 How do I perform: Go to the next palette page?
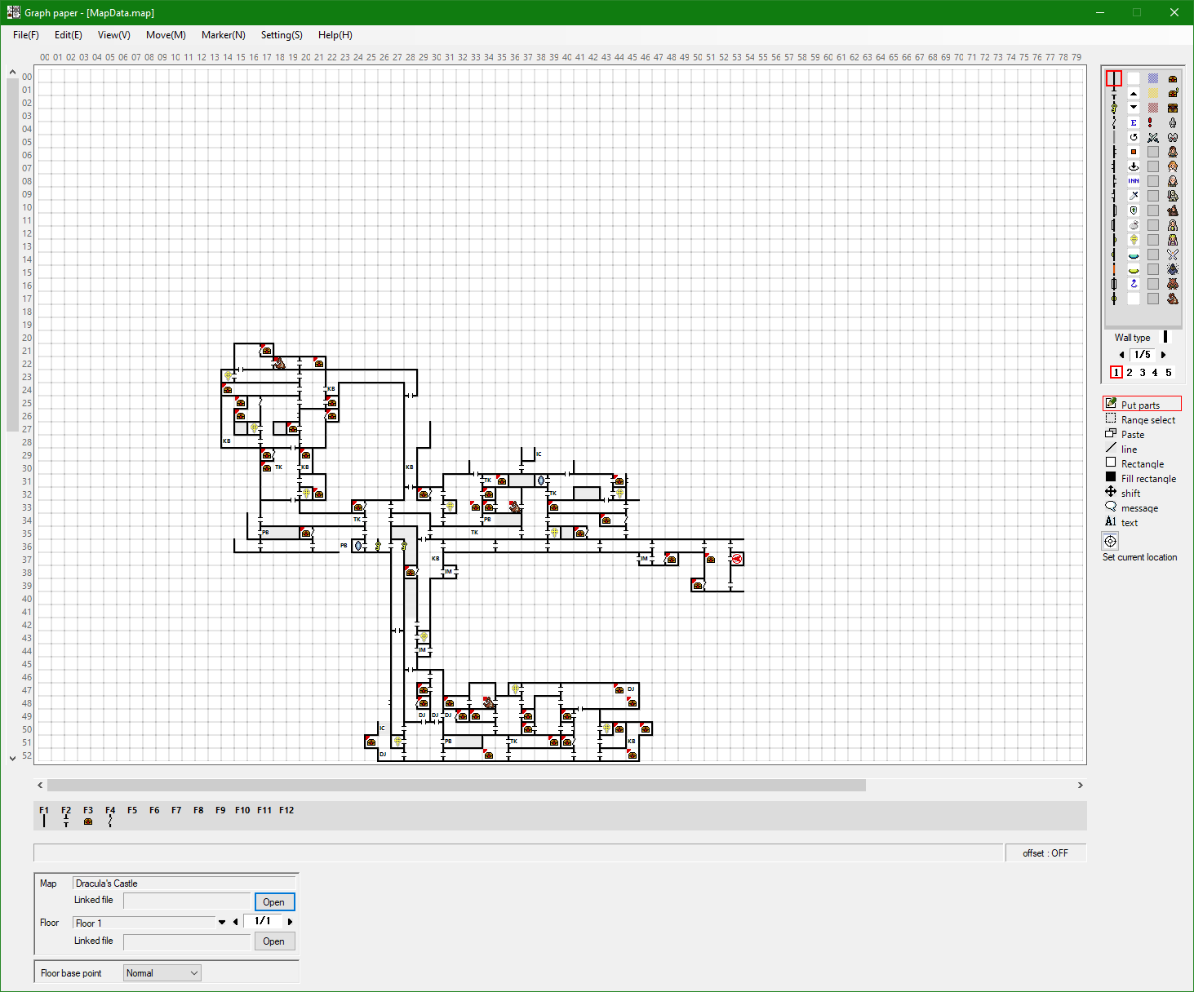[x=1163, y=355]
